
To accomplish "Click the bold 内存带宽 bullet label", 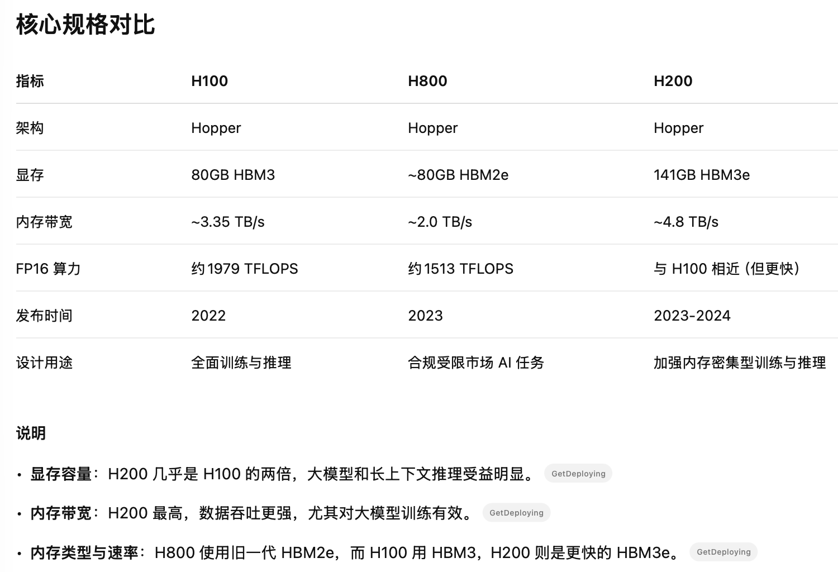I will pyautogui.click(x=61, y=513).
